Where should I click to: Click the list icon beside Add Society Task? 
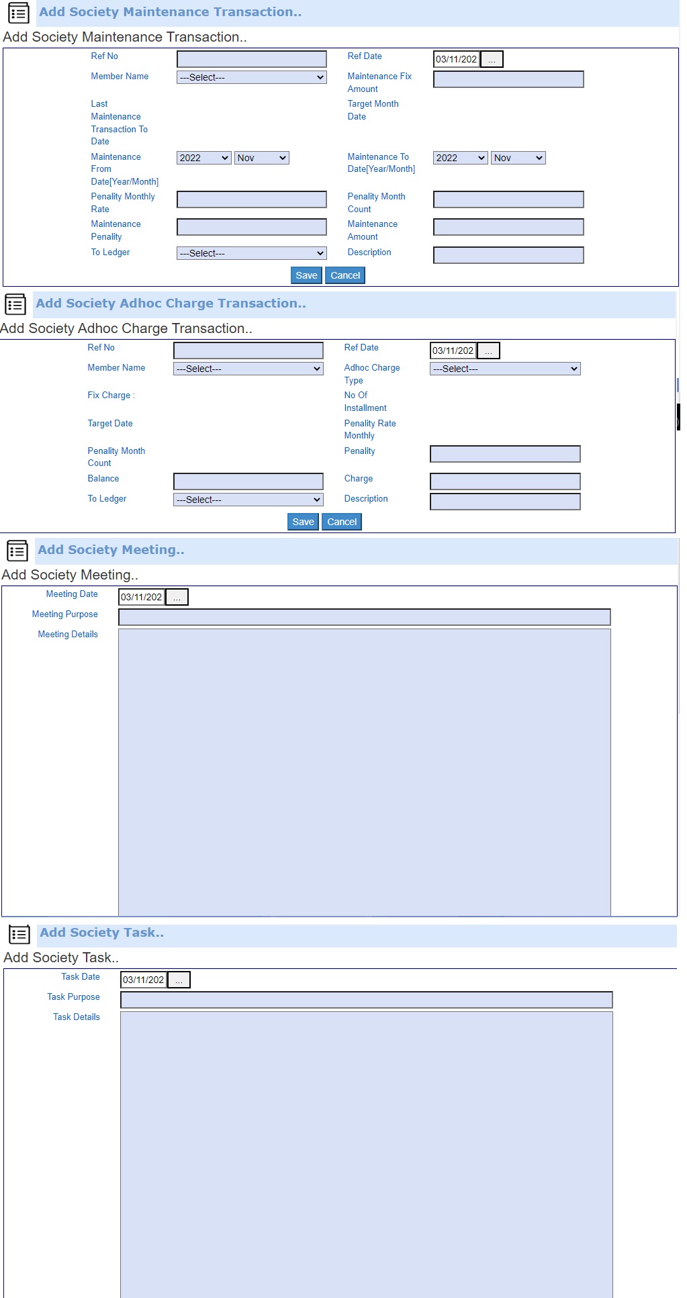[x=19, y=933]
